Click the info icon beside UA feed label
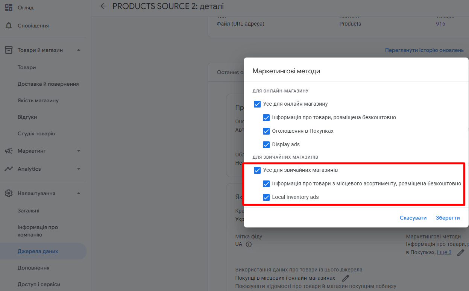 [249, 244]
